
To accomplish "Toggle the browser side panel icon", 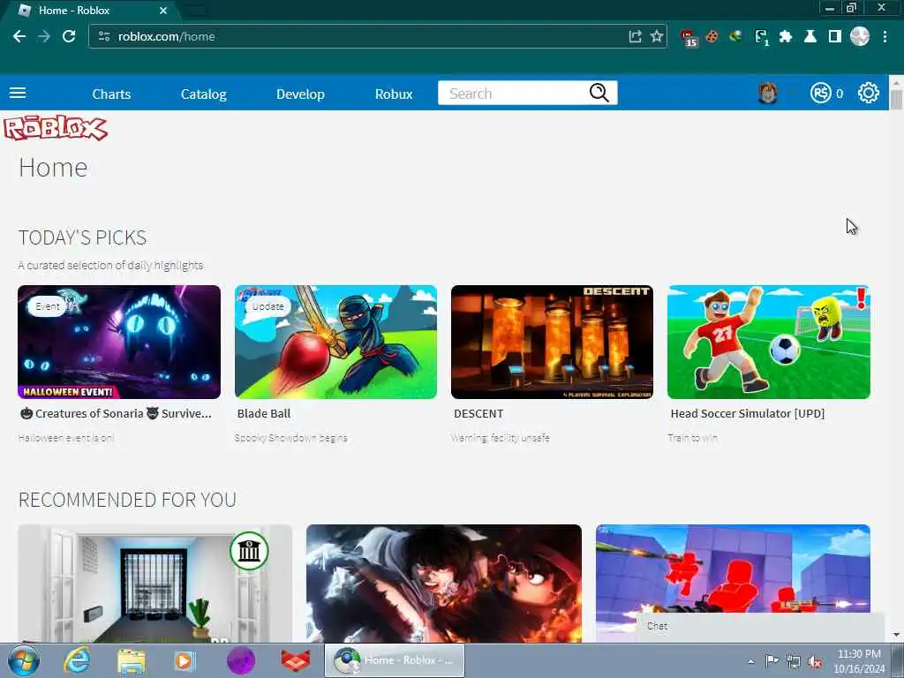I will point(834,36).
